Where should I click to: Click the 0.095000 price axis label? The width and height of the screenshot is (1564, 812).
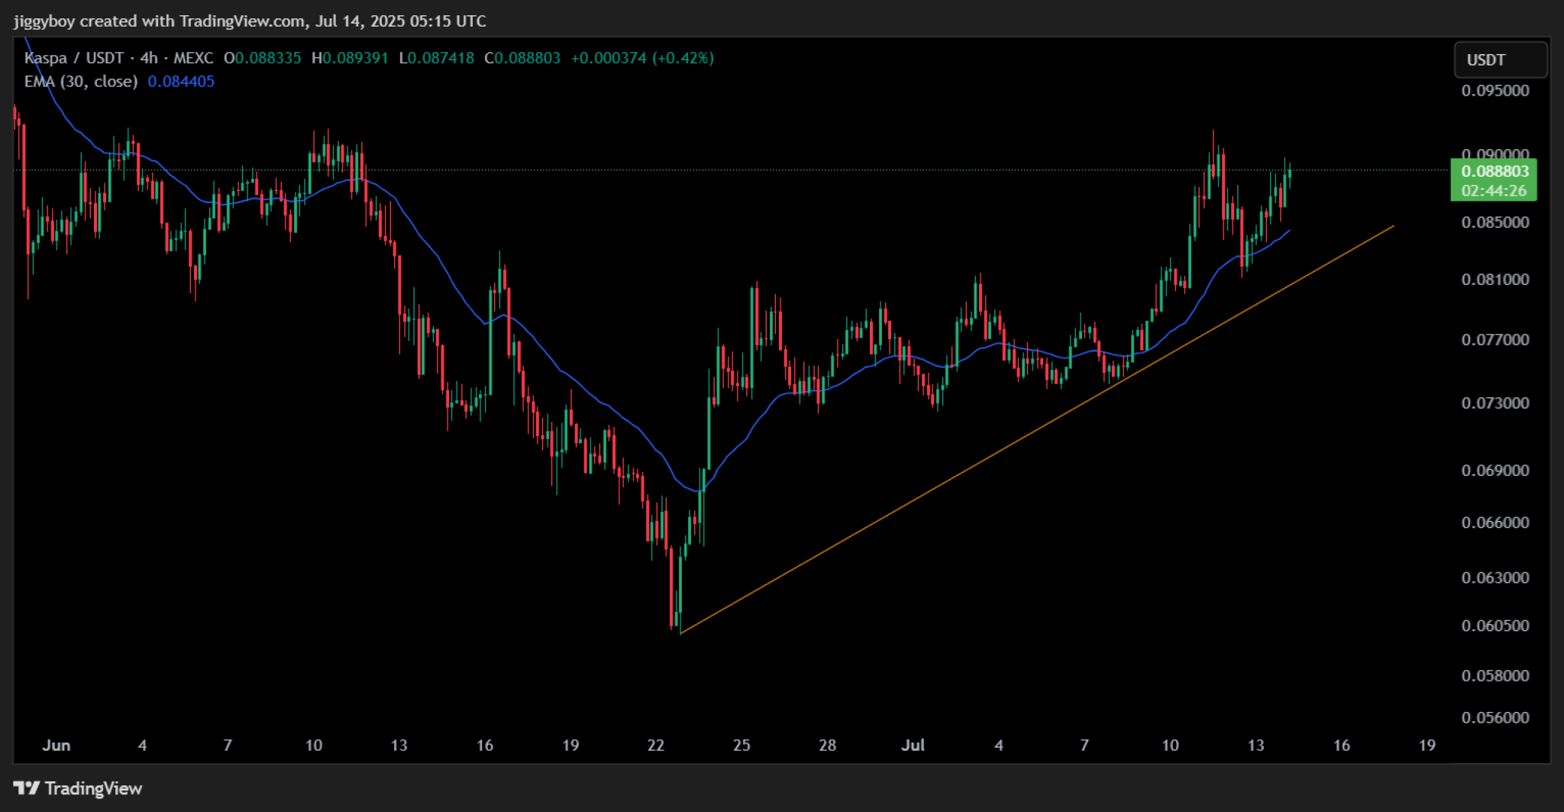click(1495, 91)
